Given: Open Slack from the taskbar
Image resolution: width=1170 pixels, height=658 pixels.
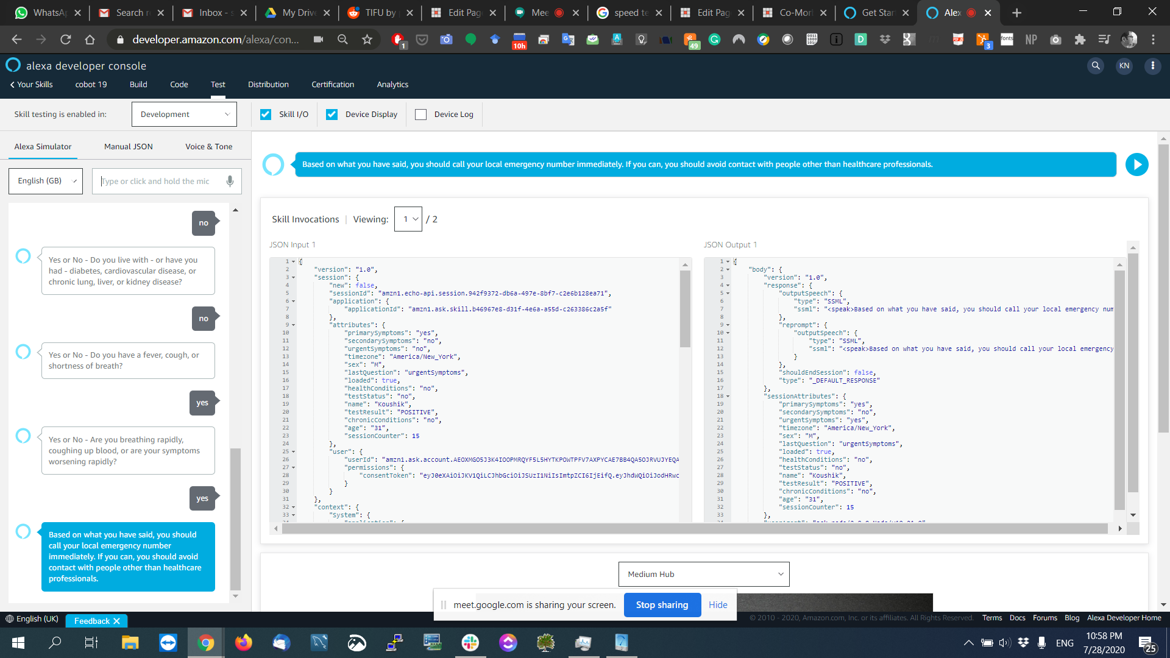Looking at the screenshot, I should (x=470, y=642).
